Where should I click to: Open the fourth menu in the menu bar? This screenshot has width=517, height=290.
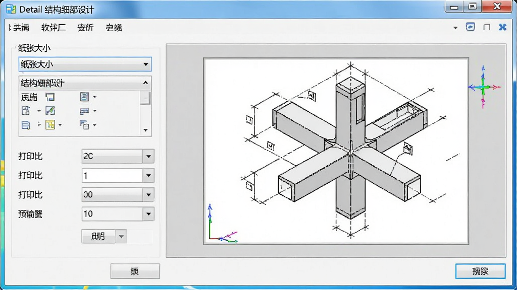pos(114,28)
